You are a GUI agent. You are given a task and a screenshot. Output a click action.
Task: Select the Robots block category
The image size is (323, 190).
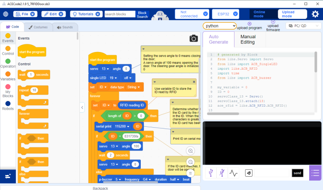click(x=8, y=106)
